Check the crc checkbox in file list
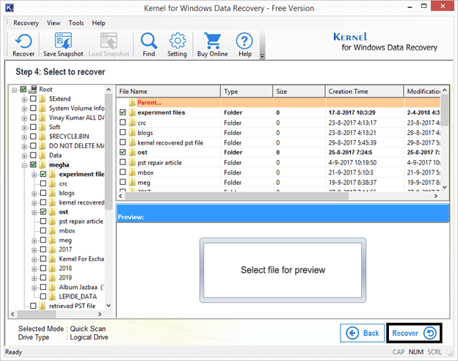The height and width of the screenshot is (361, 458). pos(123,123)
